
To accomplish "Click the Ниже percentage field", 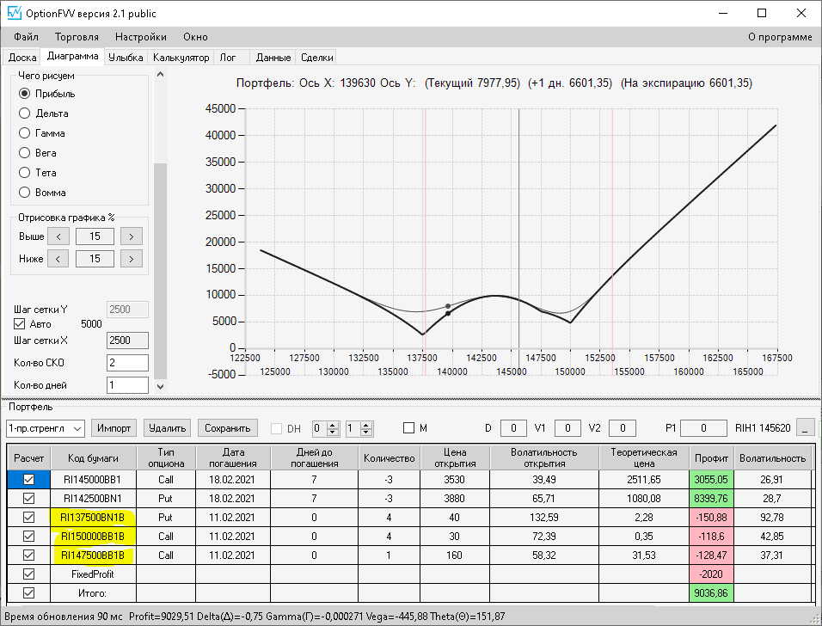I will [95, 259].
